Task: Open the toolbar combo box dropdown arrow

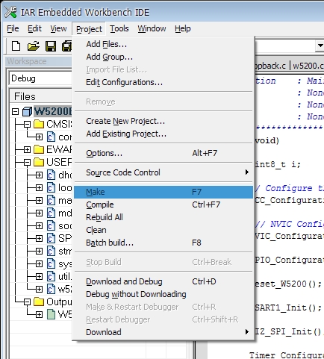Action: pyautogui.click(x=320, y=46)
